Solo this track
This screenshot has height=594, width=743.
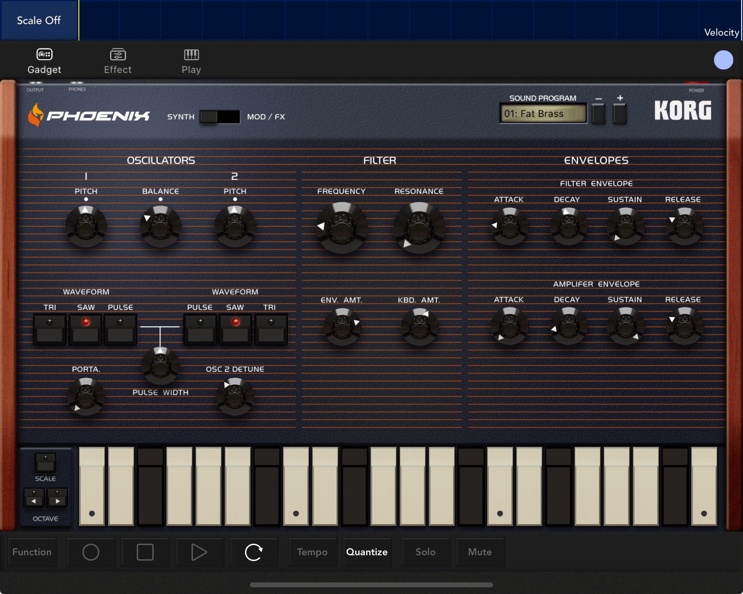click(x=426, y=552)
